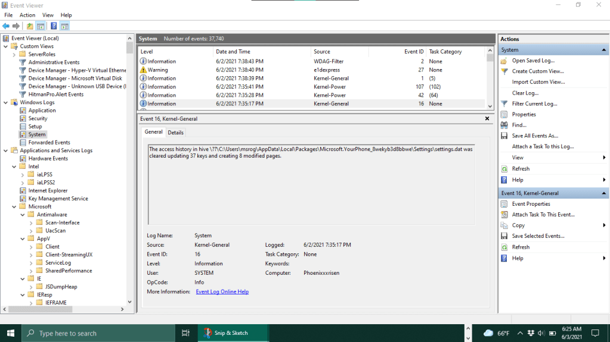This screenshot has height=342, width=610.
Task: Click the Up One Level folder icon
Action: (x=30, y=26)
